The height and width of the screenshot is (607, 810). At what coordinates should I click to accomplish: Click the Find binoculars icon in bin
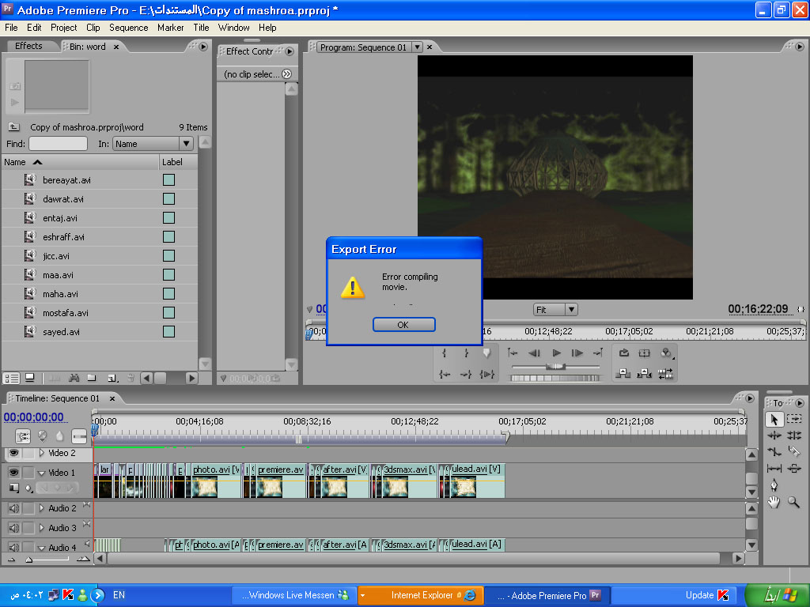74,378
